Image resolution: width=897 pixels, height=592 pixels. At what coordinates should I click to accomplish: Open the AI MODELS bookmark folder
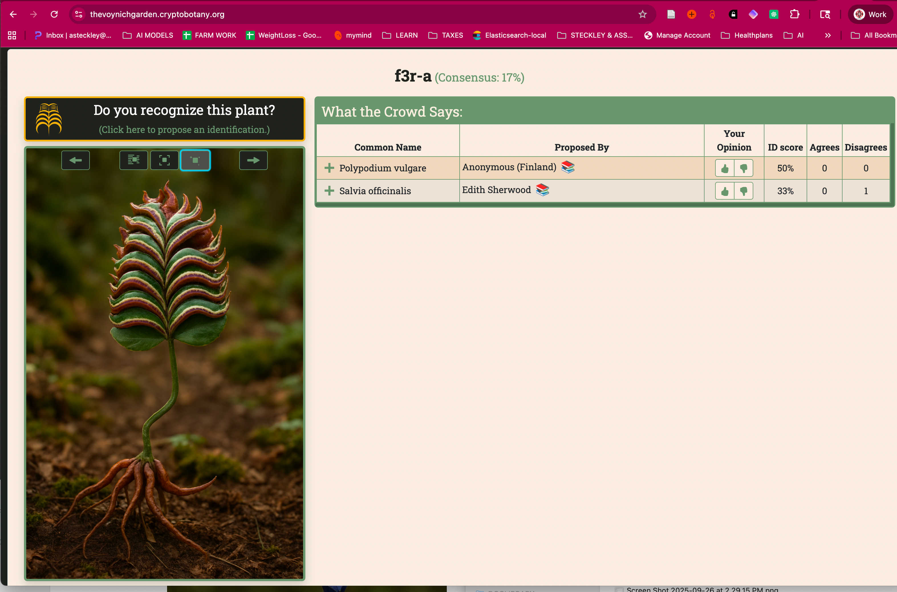(148, 35)
